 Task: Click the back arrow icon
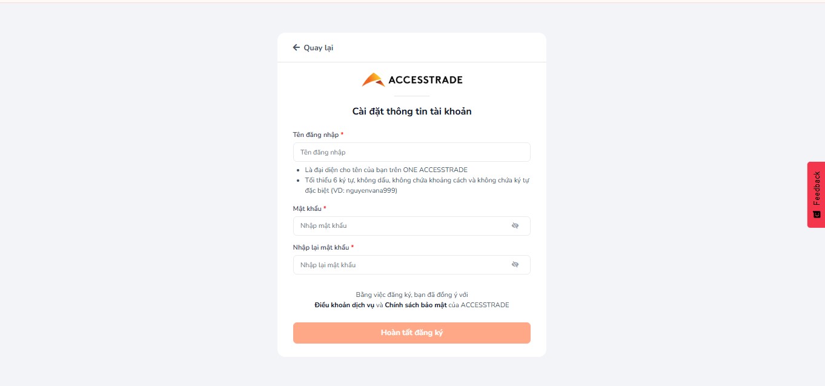point(296,47)
